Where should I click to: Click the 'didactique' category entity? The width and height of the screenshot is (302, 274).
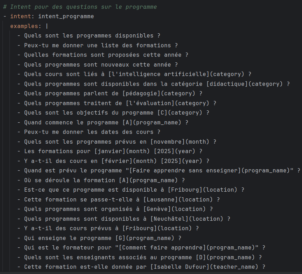tap(227, 84)
